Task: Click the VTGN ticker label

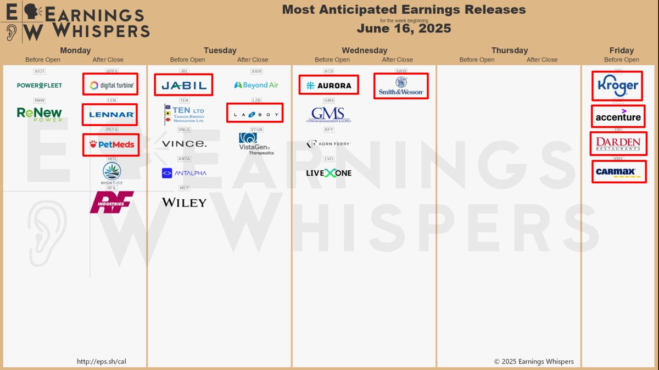Action: click(x=256, y=130)
